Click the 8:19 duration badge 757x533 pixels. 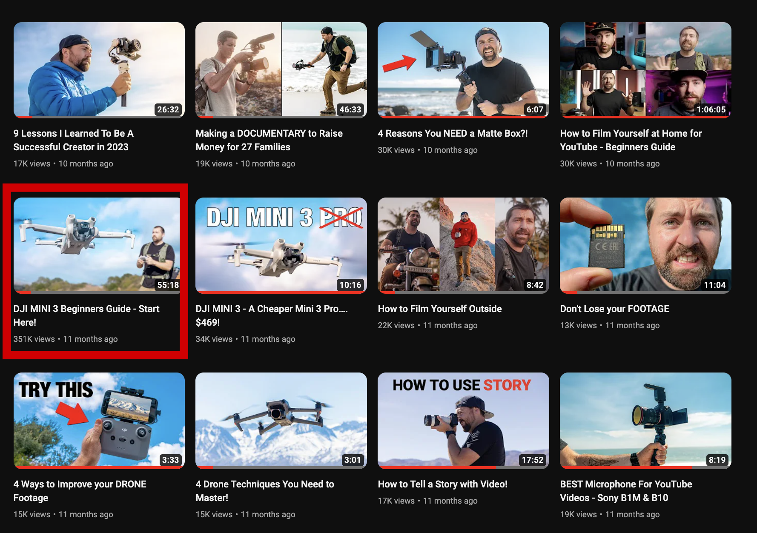[717, 460]
